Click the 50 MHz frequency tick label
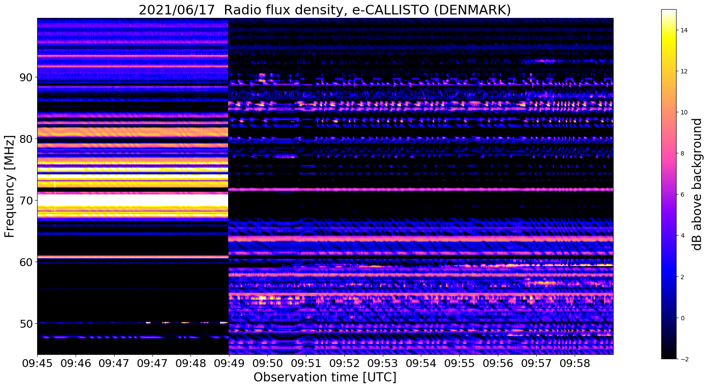This screenshot has height=388, width=708. [25, 324]
